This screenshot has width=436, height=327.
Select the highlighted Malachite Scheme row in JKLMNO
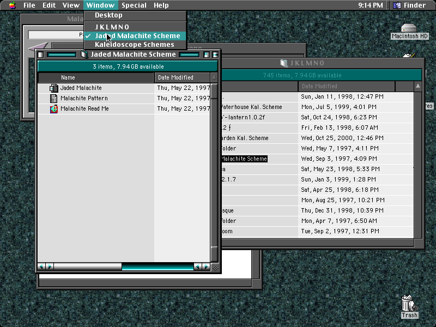pyautogui.click(x=244, y=159)
